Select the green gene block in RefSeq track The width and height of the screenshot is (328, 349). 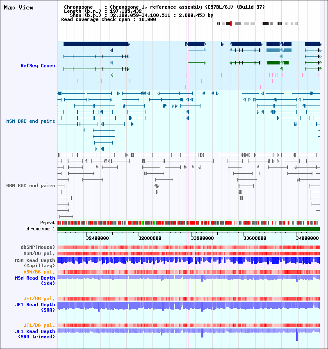[x=278, y=62]
